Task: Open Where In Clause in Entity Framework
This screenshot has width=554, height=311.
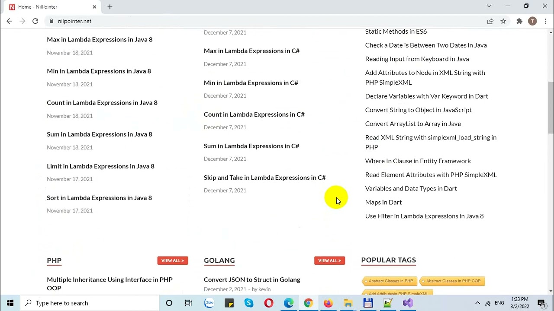Action: [418, 161]
